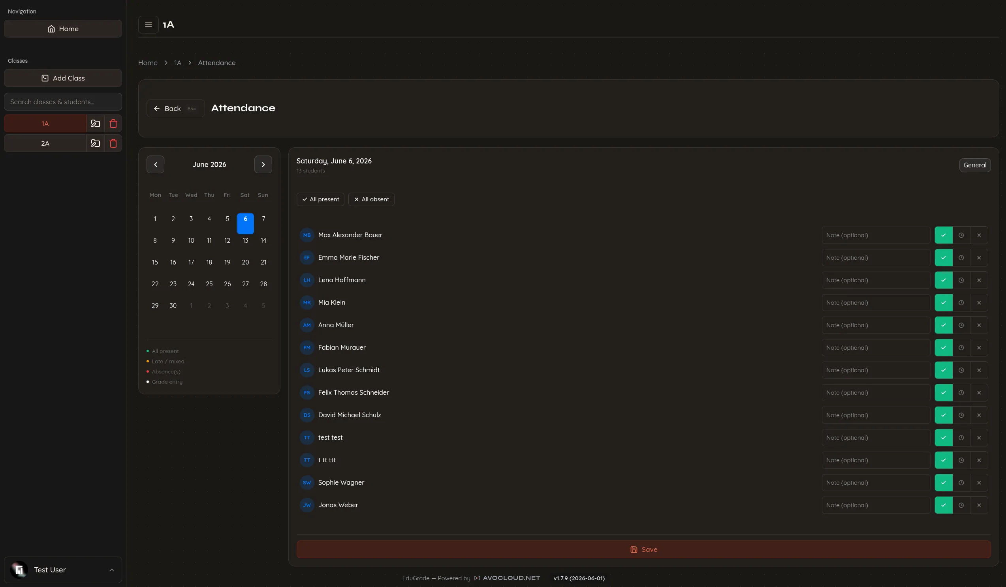Select June 24 in the calendar
The image size is (1006, 587).
191,284
